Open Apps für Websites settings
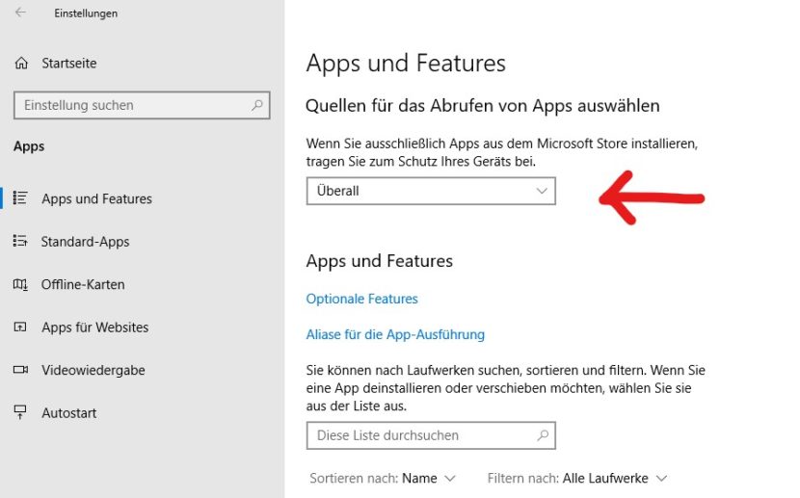This screenshot has width=800, height=498. [x=94, y=327]
